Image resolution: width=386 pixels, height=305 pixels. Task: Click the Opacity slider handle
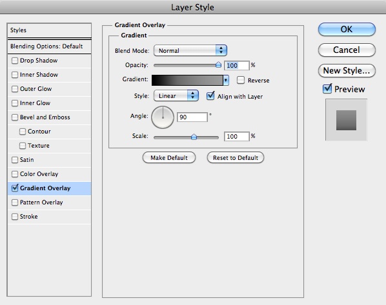pos(218,65)
